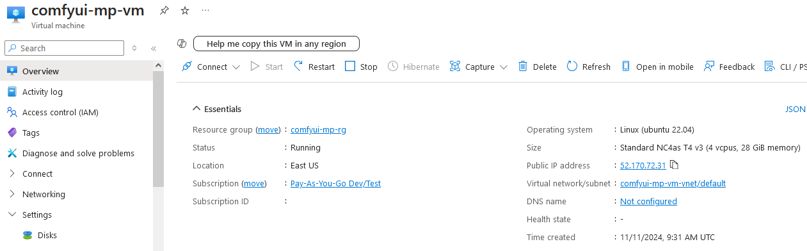Click Open in mobile
This screenshot has height=251, width=807.
[657, 67]
